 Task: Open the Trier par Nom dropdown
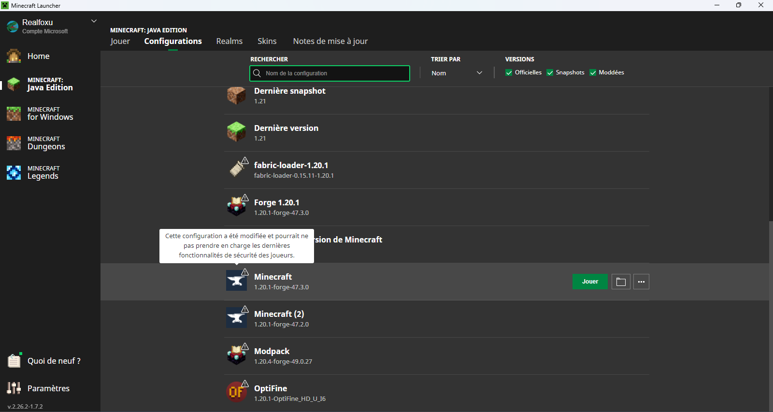click(457, 73)
